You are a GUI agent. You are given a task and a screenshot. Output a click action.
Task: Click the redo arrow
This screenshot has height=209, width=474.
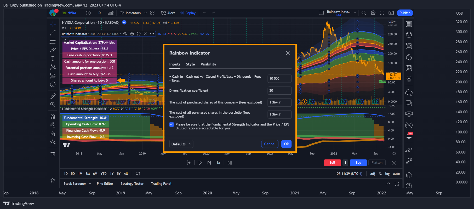click(214, 13)
